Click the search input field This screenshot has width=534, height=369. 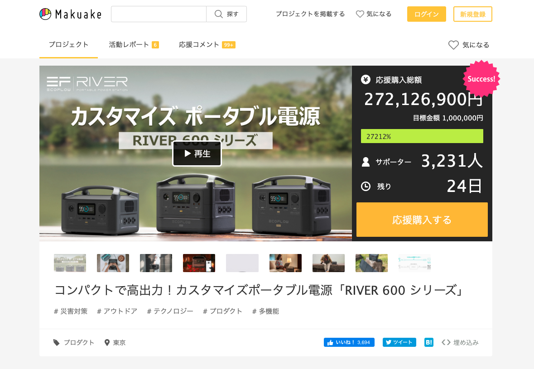(159, 14)
